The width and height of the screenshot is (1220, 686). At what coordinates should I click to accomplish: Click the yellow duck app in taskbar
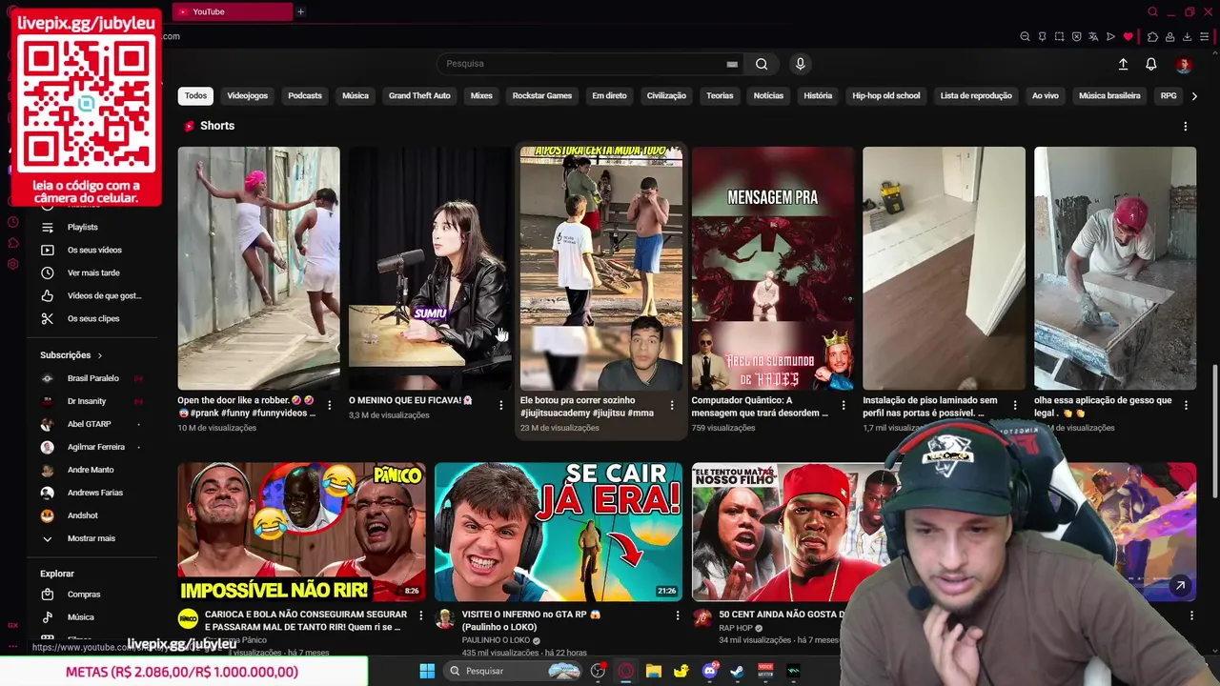[x=681, y=671]
